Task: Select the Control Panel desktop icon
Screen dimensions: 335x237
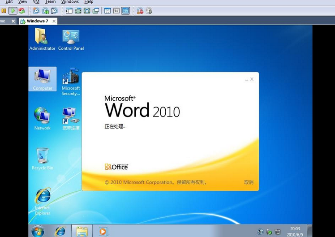Action: [x=71, y=40]
